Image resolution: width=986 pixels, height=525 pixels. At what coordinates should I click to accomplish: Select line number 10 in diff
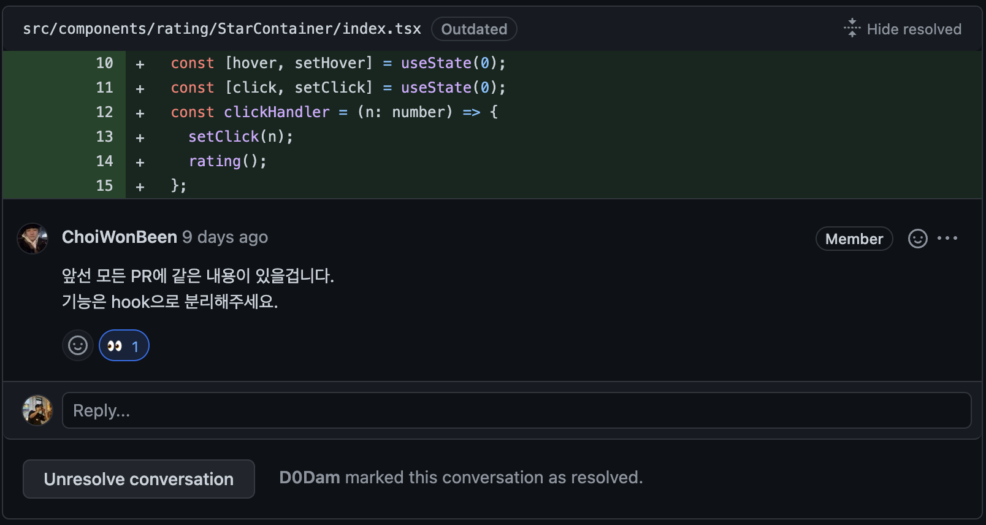click(x=104, y=63)
